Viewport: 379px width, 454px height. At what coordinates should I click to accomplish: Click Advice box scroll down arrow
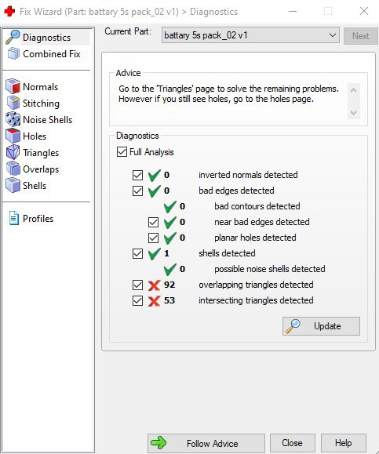354,112
